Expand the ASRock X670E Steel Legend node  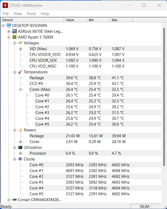(x=9, y=31)
